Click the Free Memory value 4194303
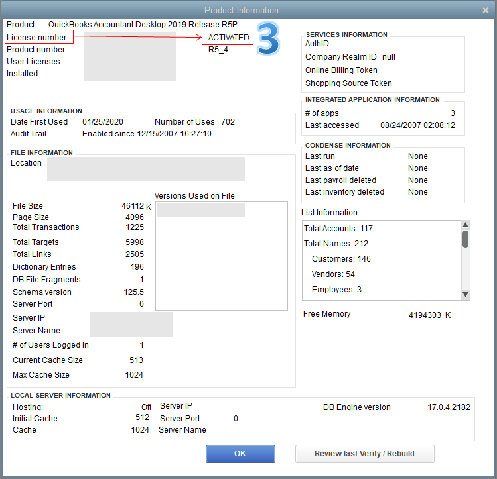This screenshot has width=497, height=479. coord(425,315)
